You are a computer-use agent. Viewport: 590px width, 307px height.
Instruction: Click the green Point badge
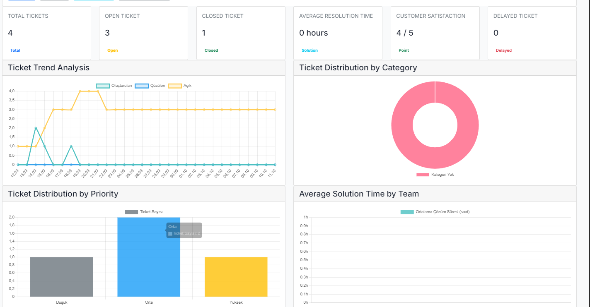point(404,50)
